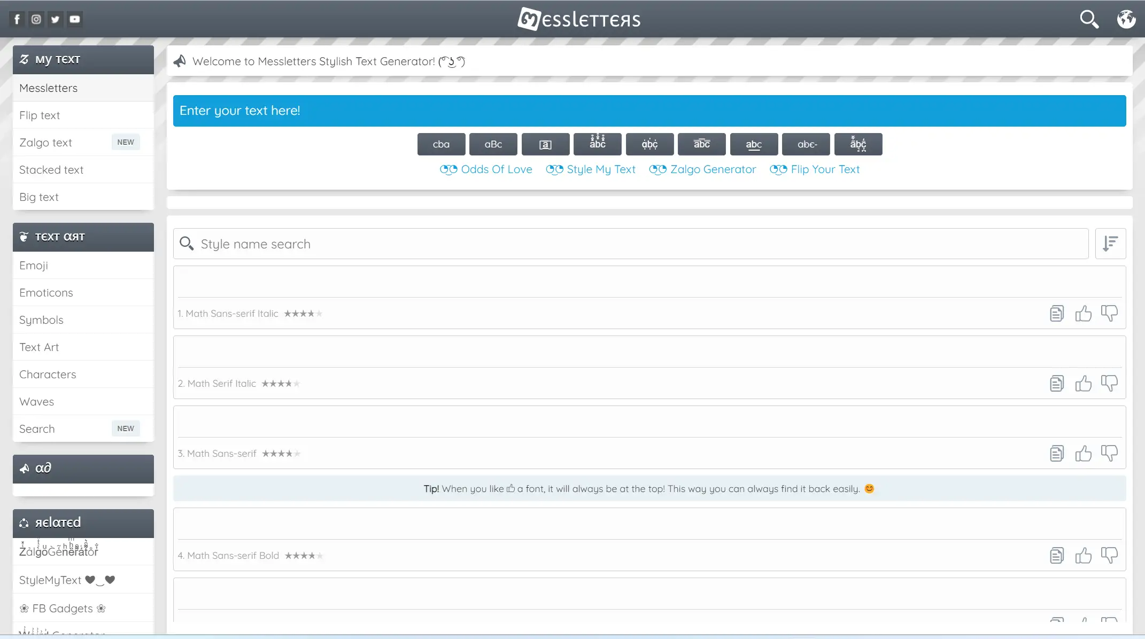
Task: Click the Messletters logo
Action: pyautogui.click(x=579, y=19)
